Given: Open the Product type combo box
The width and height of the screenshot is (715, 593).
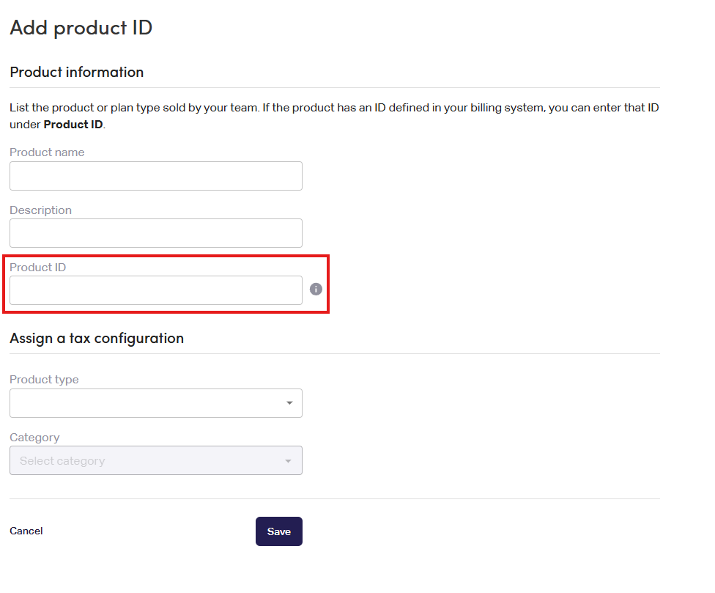Looking at the screenshot, I should (147, 403).
